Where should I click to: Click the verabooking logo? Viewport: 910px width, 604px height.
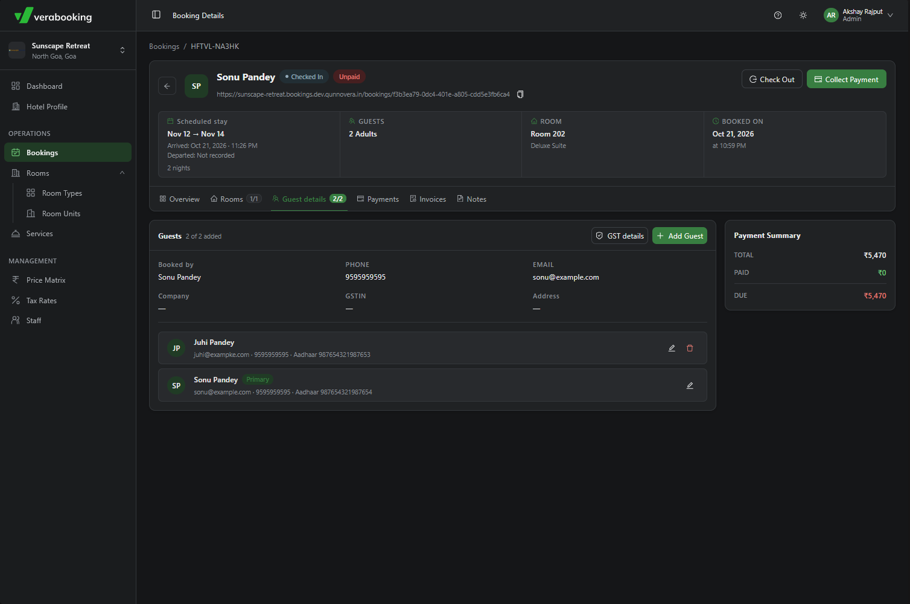click(53, 16)
